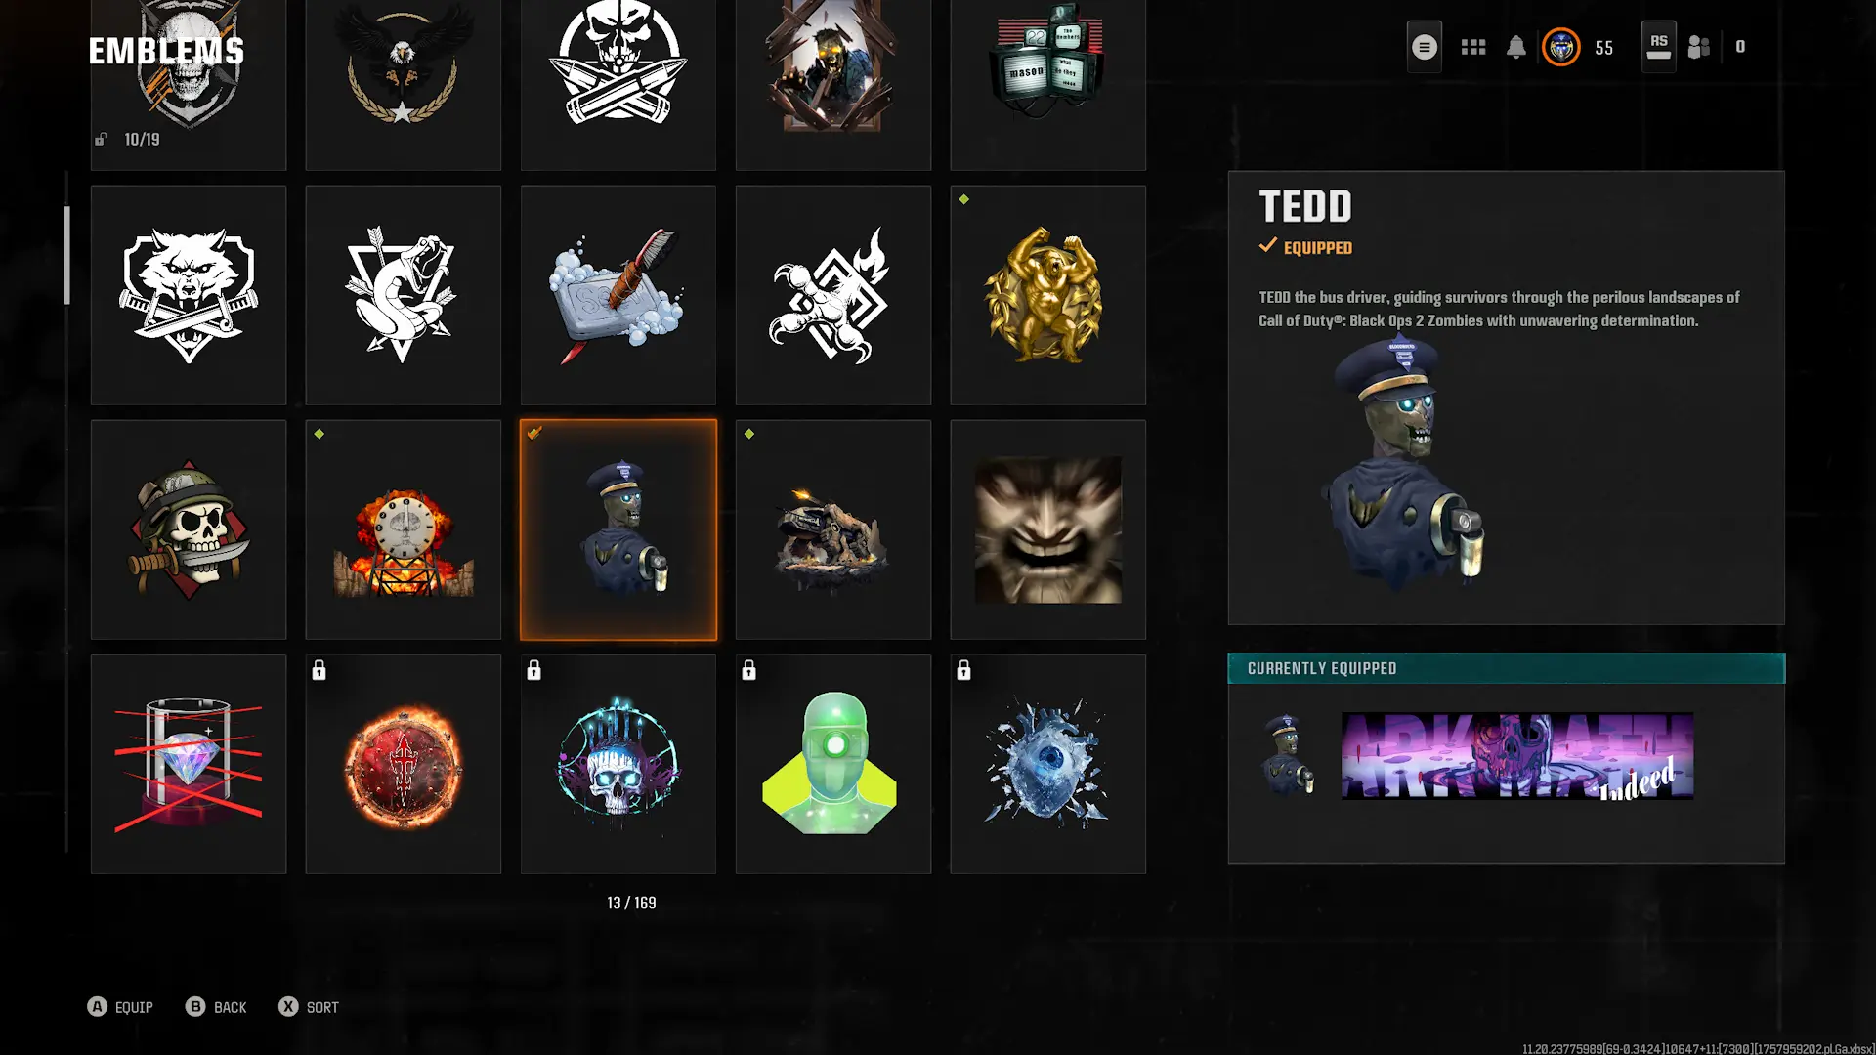Viewport: 1876px width, 1055px height.
Task: Select the locked green glowing figure emblem
Action: [833, 764]
